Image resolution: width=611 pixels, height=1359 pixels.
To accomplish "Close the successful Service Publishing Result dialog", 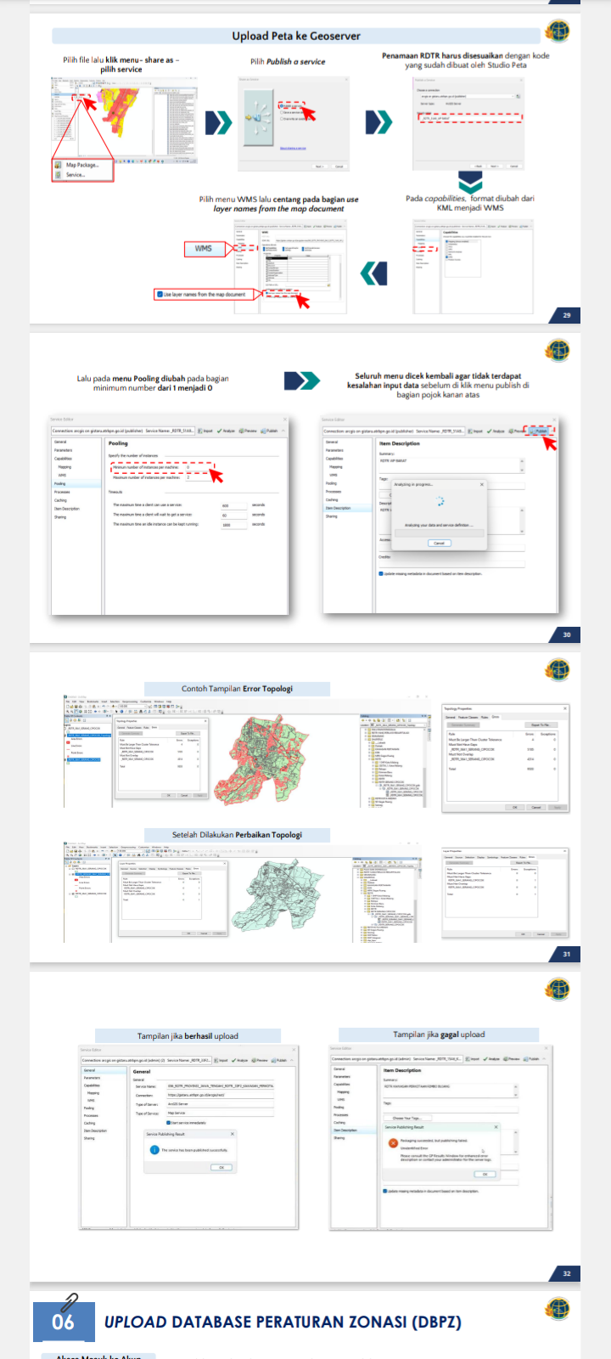I will point(233,1134).
